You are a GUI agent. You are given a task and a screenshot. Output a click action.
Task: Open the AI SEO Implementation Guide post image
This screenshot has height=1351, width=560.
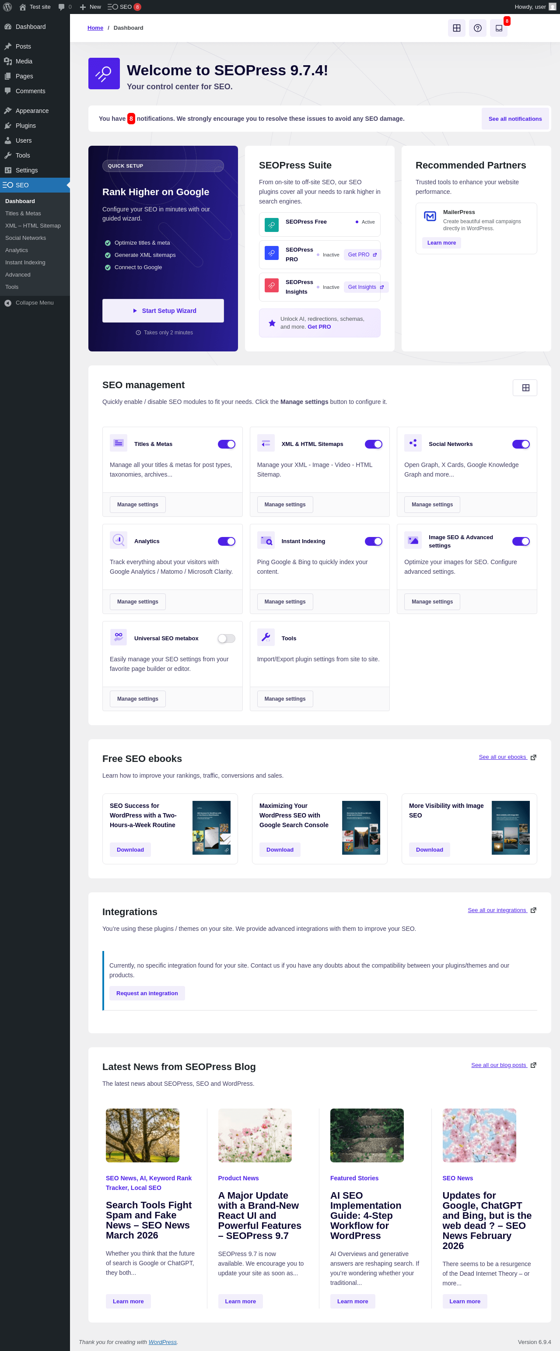tap(367, 1135)
